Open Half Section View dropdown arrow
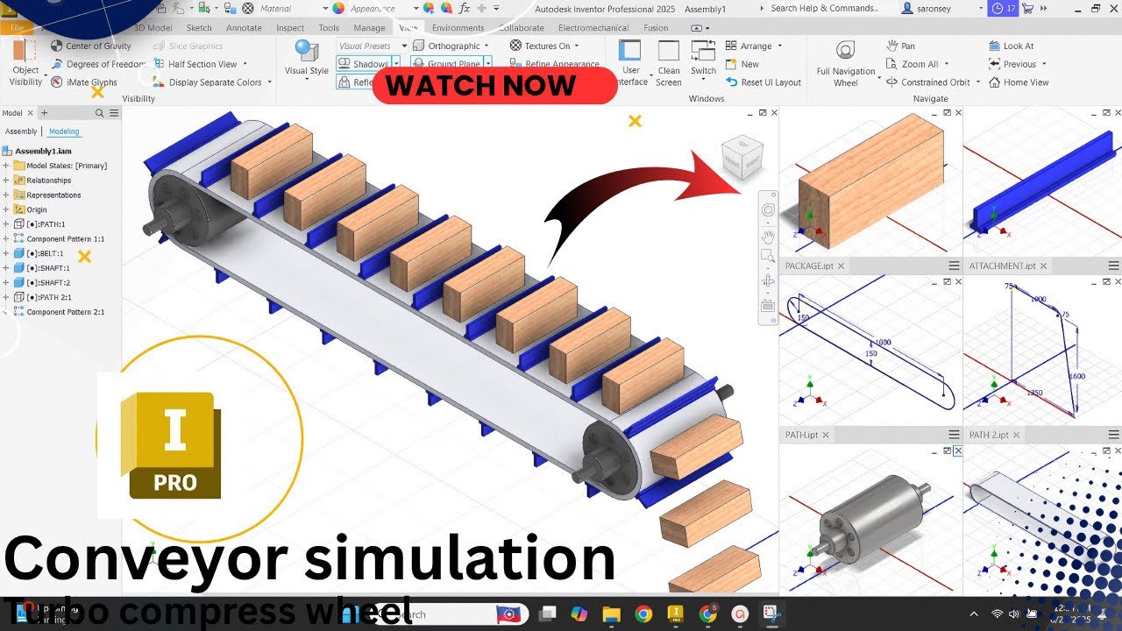The width and height of the screenshot is (1122, 631). click(245, 64)
